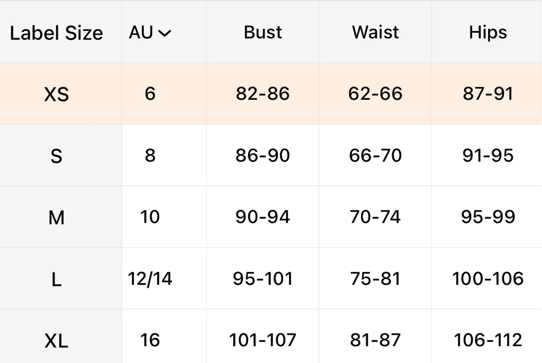Open the AU size region dropdown
The width and height of the screenshot is (542, 363).
[150, 33]
